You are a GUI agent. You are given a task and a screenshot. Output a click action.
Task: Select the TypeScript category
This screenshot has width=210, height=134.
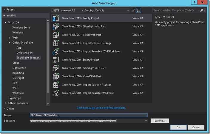tap(14, 98)
